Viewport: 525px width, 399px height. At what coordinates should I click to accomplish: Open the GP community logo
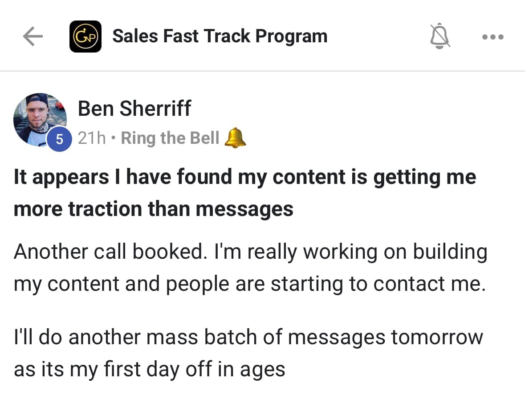point(85,37)
